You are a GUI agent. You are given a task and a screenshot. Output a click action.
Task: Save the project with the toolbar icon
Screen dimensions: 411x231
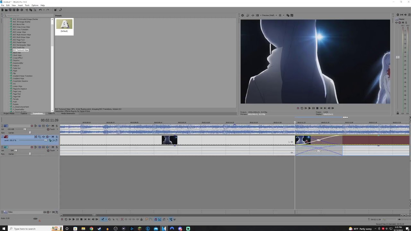tap(10, 10)
